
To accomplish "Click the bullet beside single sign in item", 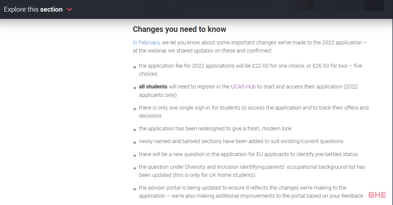I will coord(135,109).
